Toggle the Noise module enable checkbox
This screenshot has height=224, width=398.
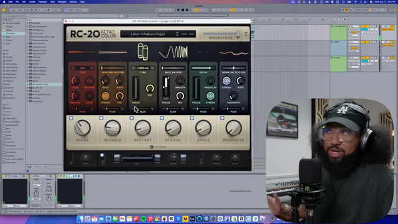click(x=71, y=118)
